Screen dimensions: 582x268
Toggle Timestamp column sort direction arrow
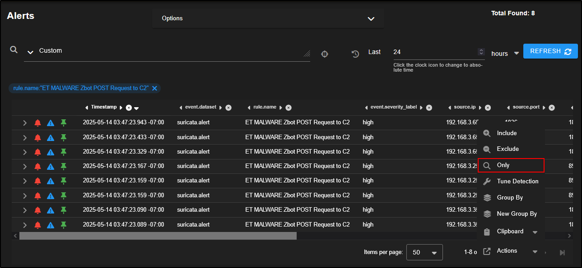136,108
